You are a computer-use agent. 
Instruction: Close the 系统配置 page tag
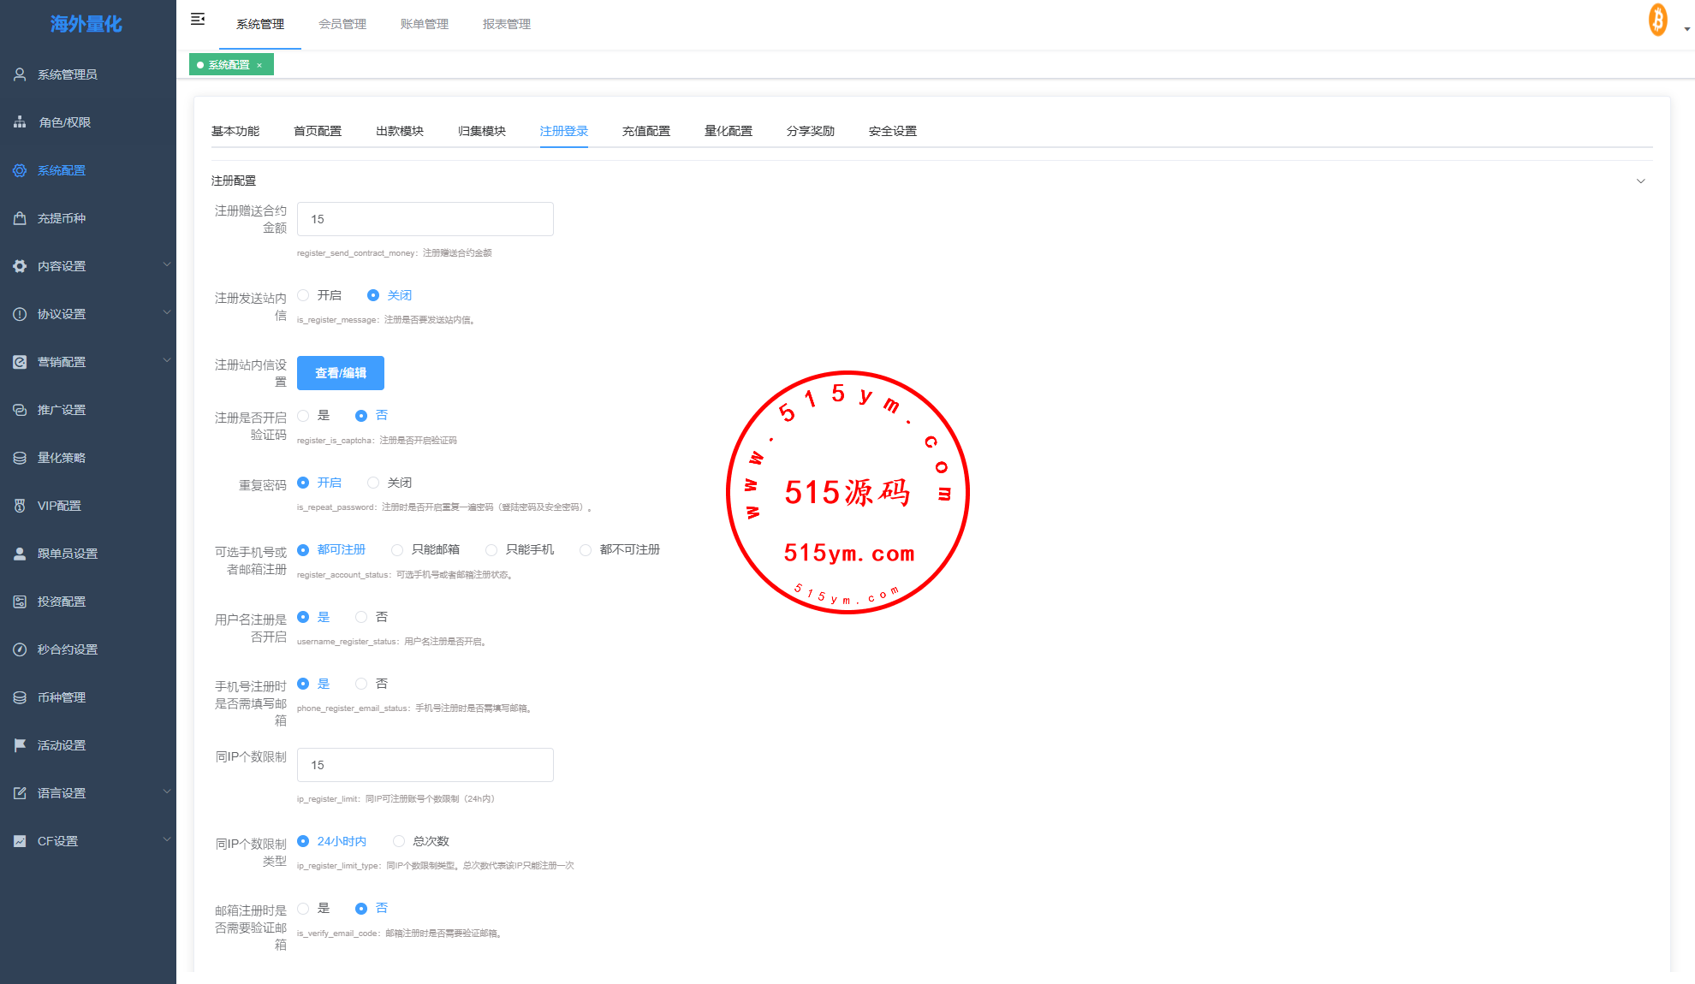point(259,65)
